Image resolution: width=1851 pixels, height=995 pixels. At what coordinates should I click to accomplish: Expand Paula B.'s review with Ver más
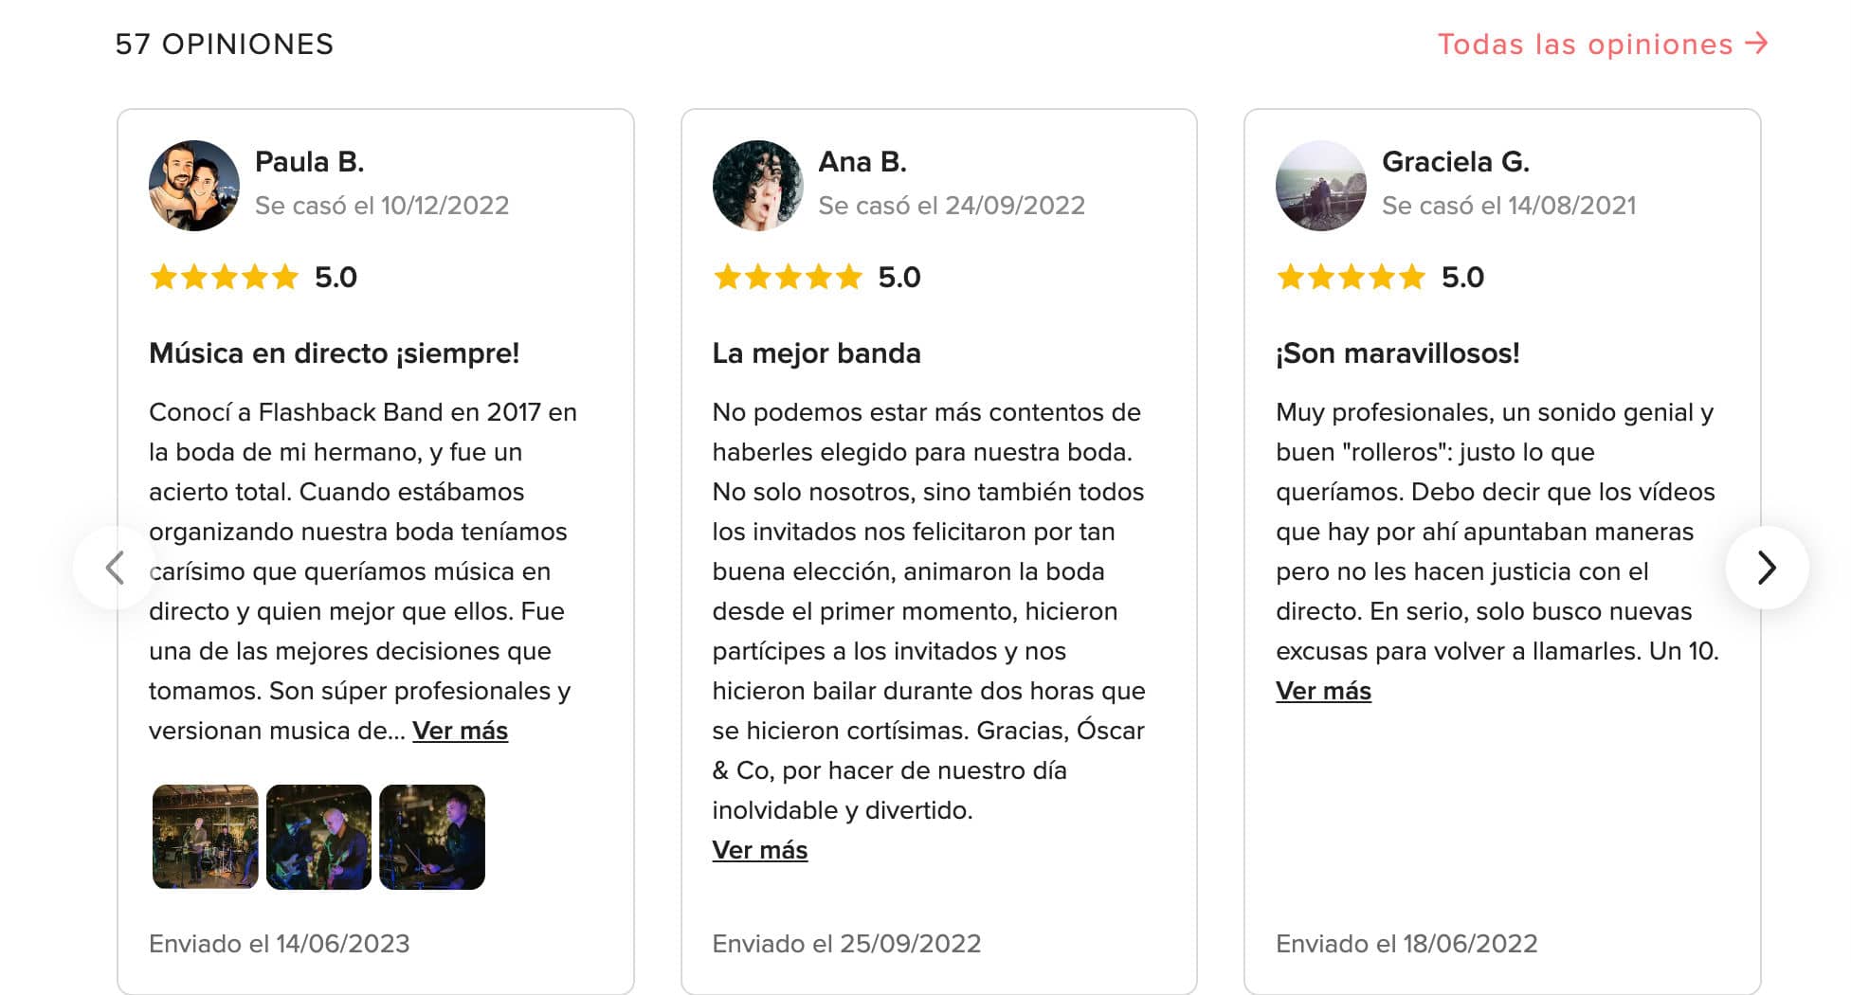click(x=460, y=731)
